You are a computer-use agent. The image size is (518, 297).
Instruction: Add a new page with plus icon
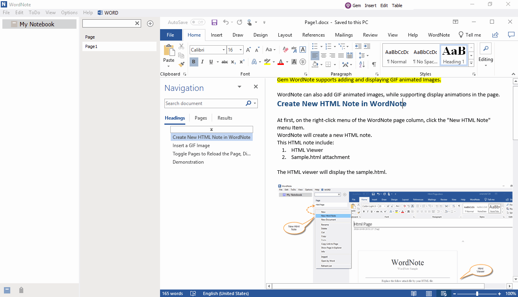[x=150, y=24]
